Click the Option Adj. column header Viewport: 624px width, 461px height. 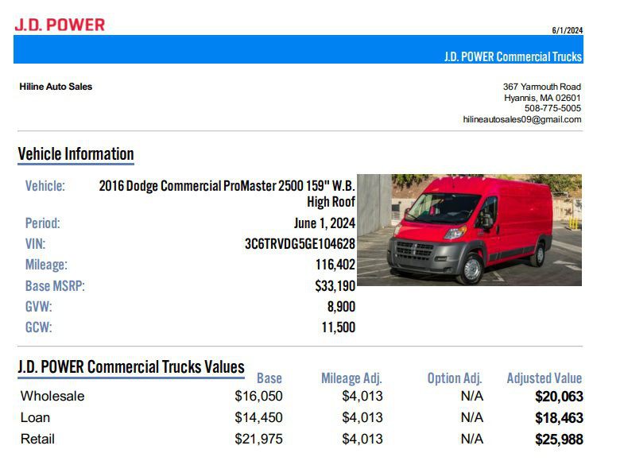pyautogui.click(x=455, y=378)
